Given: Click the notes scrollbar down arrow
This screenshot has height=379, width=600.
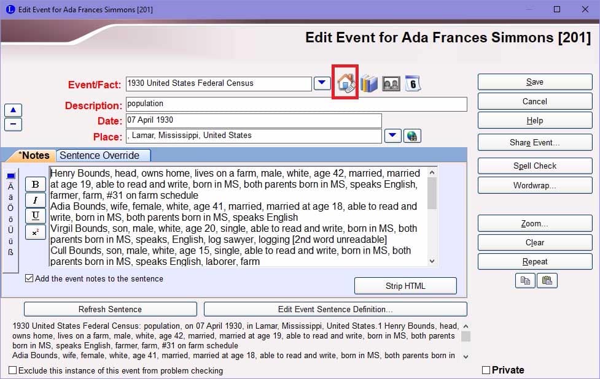Looking at the screenshot, I should 432,261.
